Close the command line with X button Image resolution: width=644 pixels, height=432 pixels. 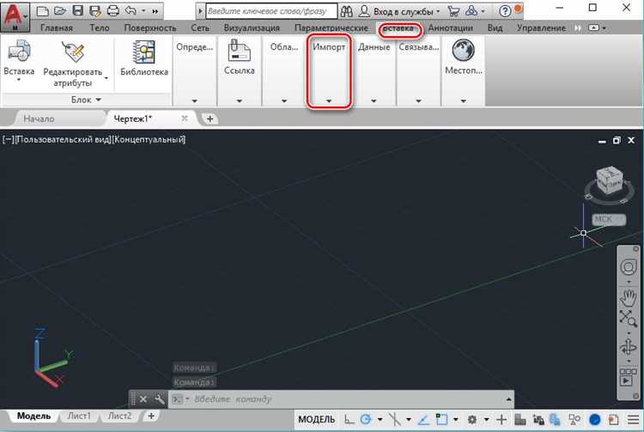143,399
